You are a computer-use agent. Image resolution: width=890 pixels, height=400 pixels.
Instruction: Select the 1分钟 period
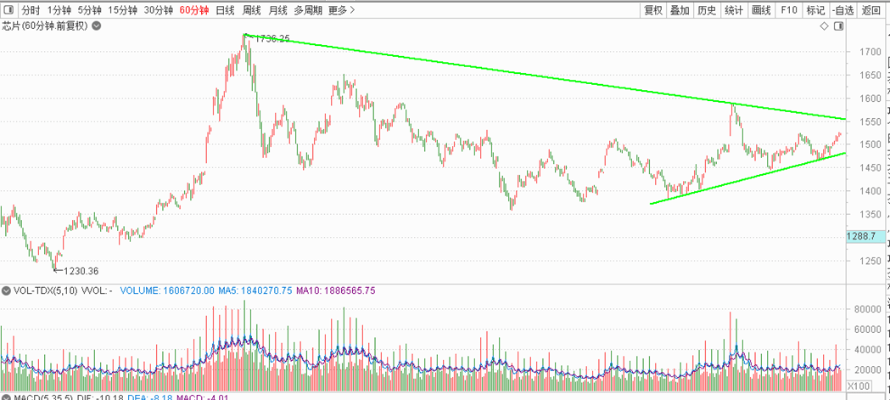coord(58,9)
